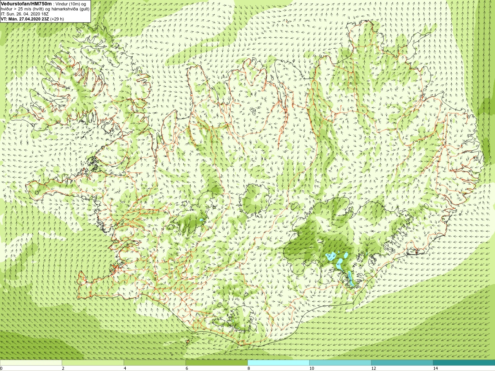Click the legend scale label '0'
This screenshot has width=495, height=371.
tap(2, 368)
